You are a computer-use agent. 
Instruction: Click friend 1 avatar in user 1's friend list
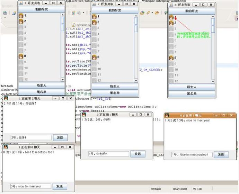click(21, 16)
